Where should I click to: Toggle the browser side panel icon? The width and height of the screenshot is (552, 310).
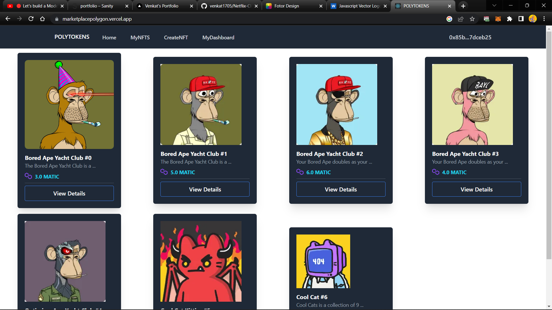tap(521, 19)
